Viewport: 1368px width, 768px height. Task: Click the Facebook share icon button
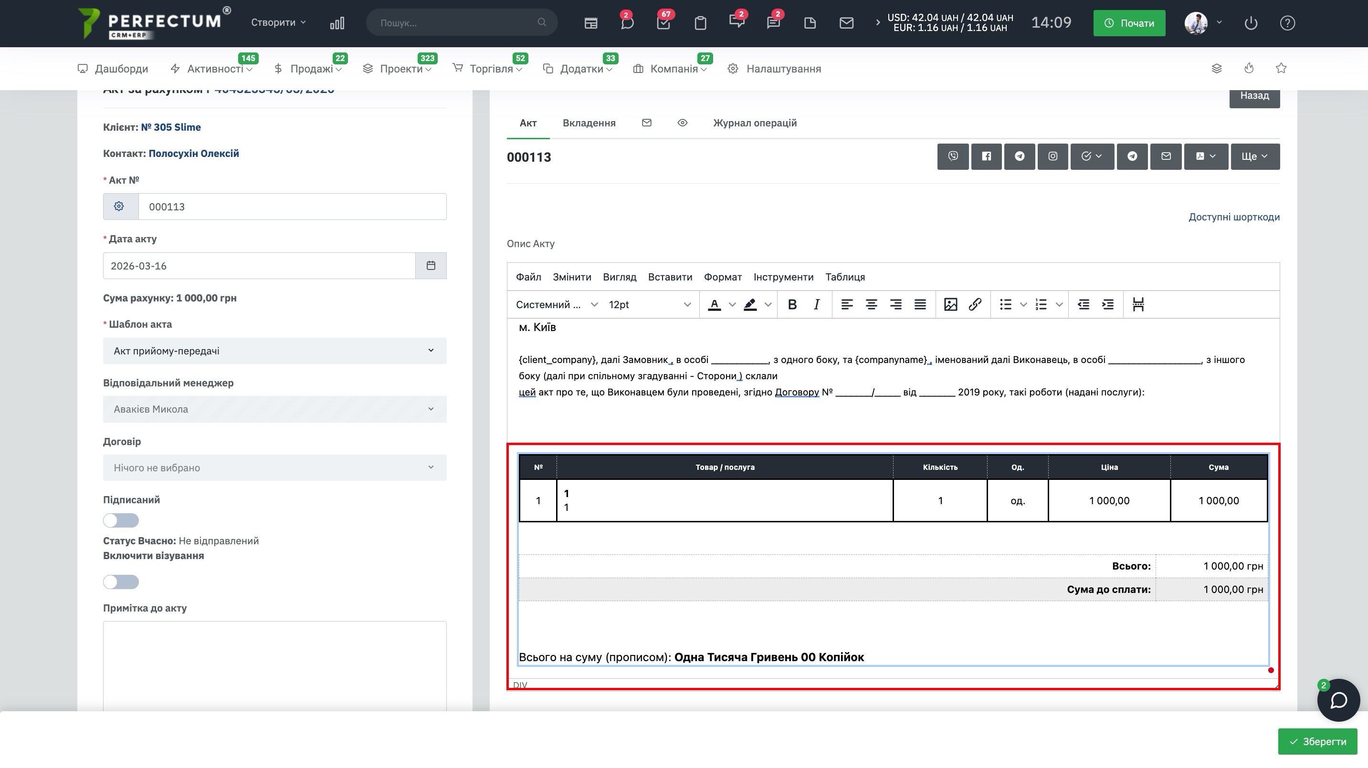(x=986, y=156)
